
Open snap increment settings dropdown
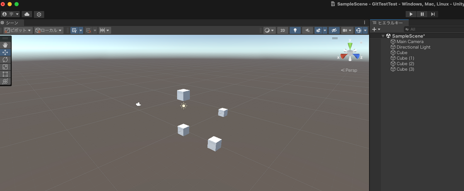pyautogui.click(x=105, y=30)
